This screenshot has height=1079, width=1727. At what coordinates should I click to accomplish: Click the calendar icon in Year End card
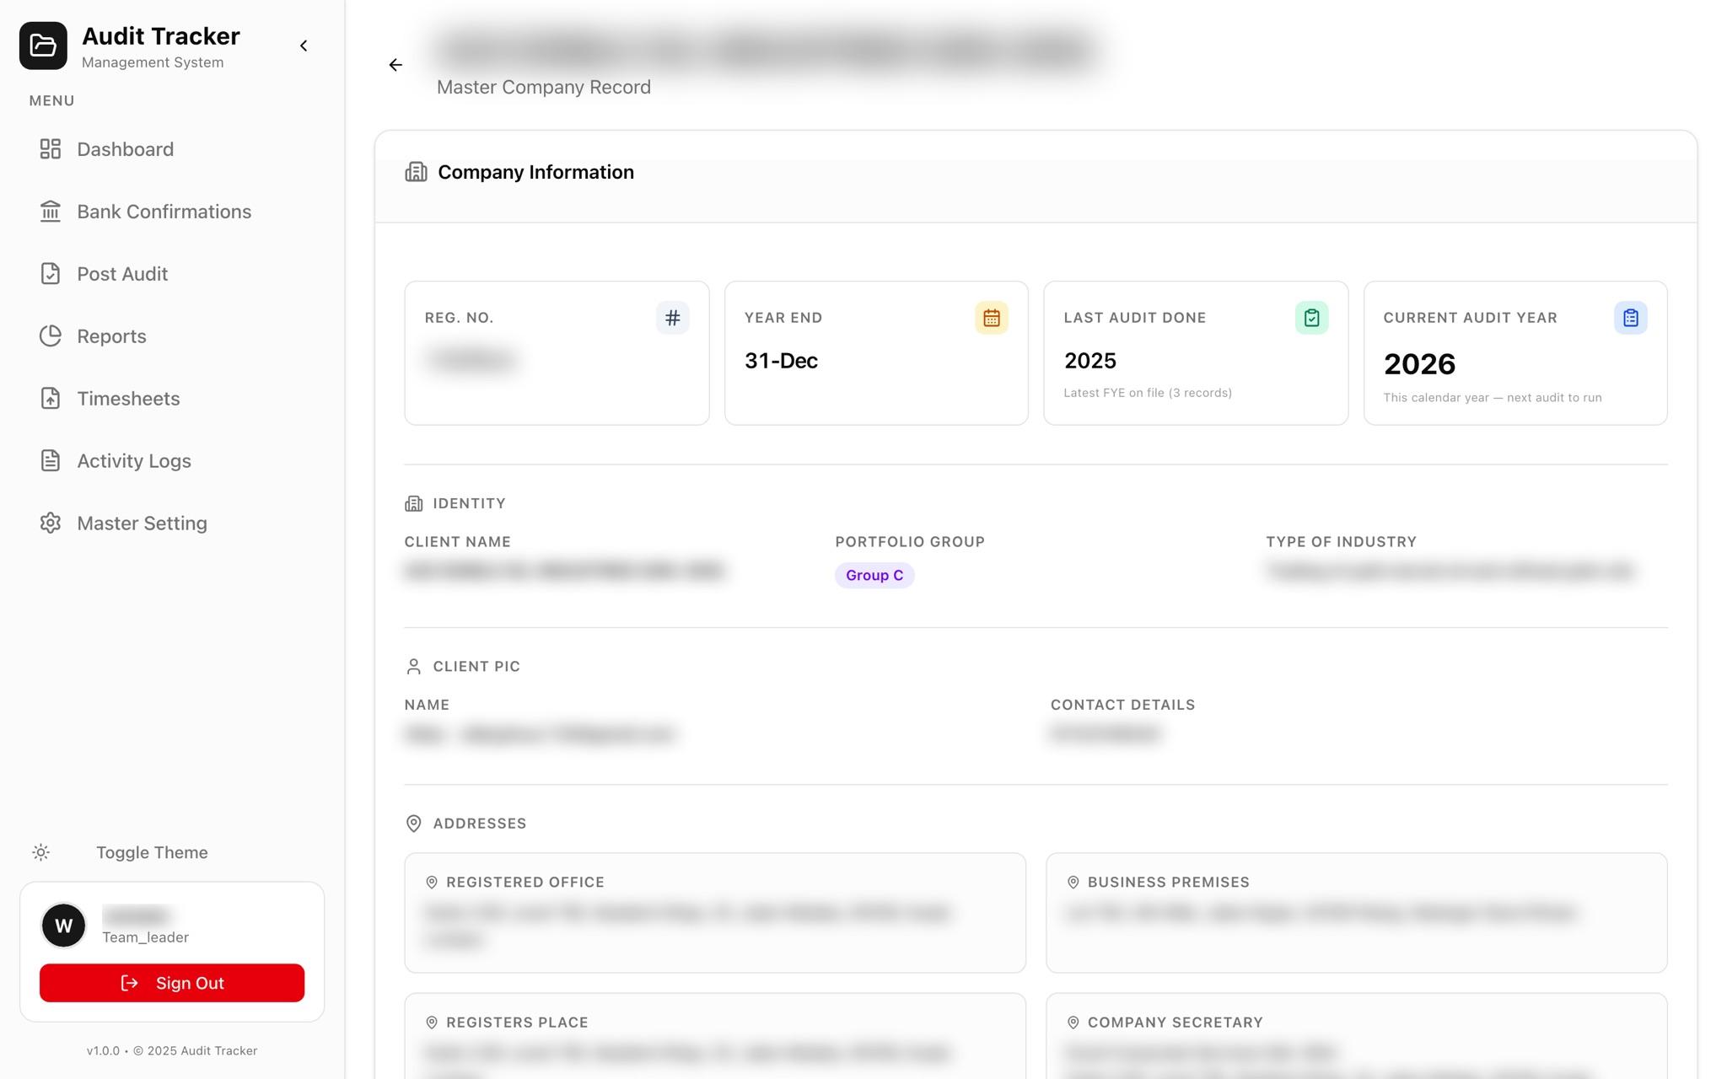[x=992, y=318]
